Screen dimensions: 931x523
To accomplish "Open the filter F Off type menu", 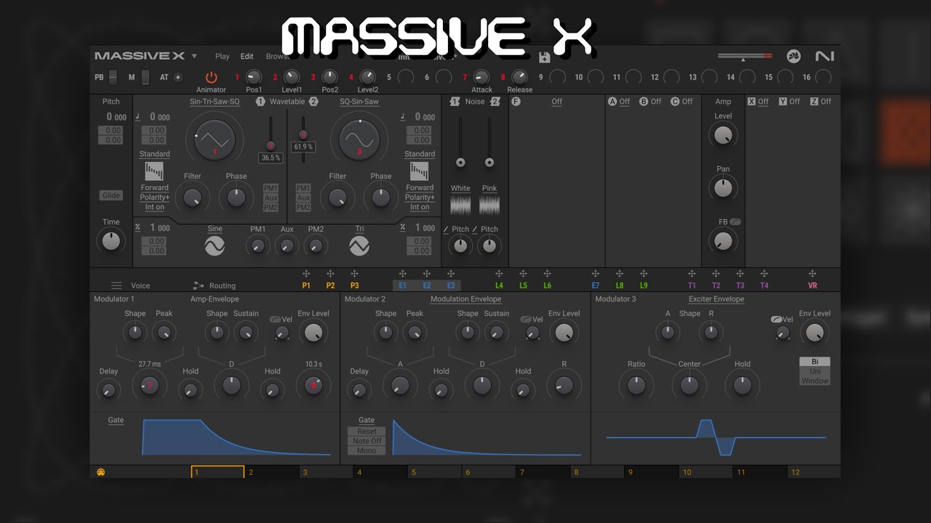I will click(556, 102).
